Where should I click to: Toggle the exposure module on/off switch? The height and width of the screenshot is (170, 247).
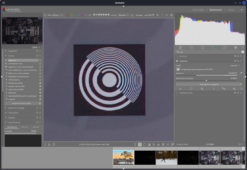pos(177,61)
